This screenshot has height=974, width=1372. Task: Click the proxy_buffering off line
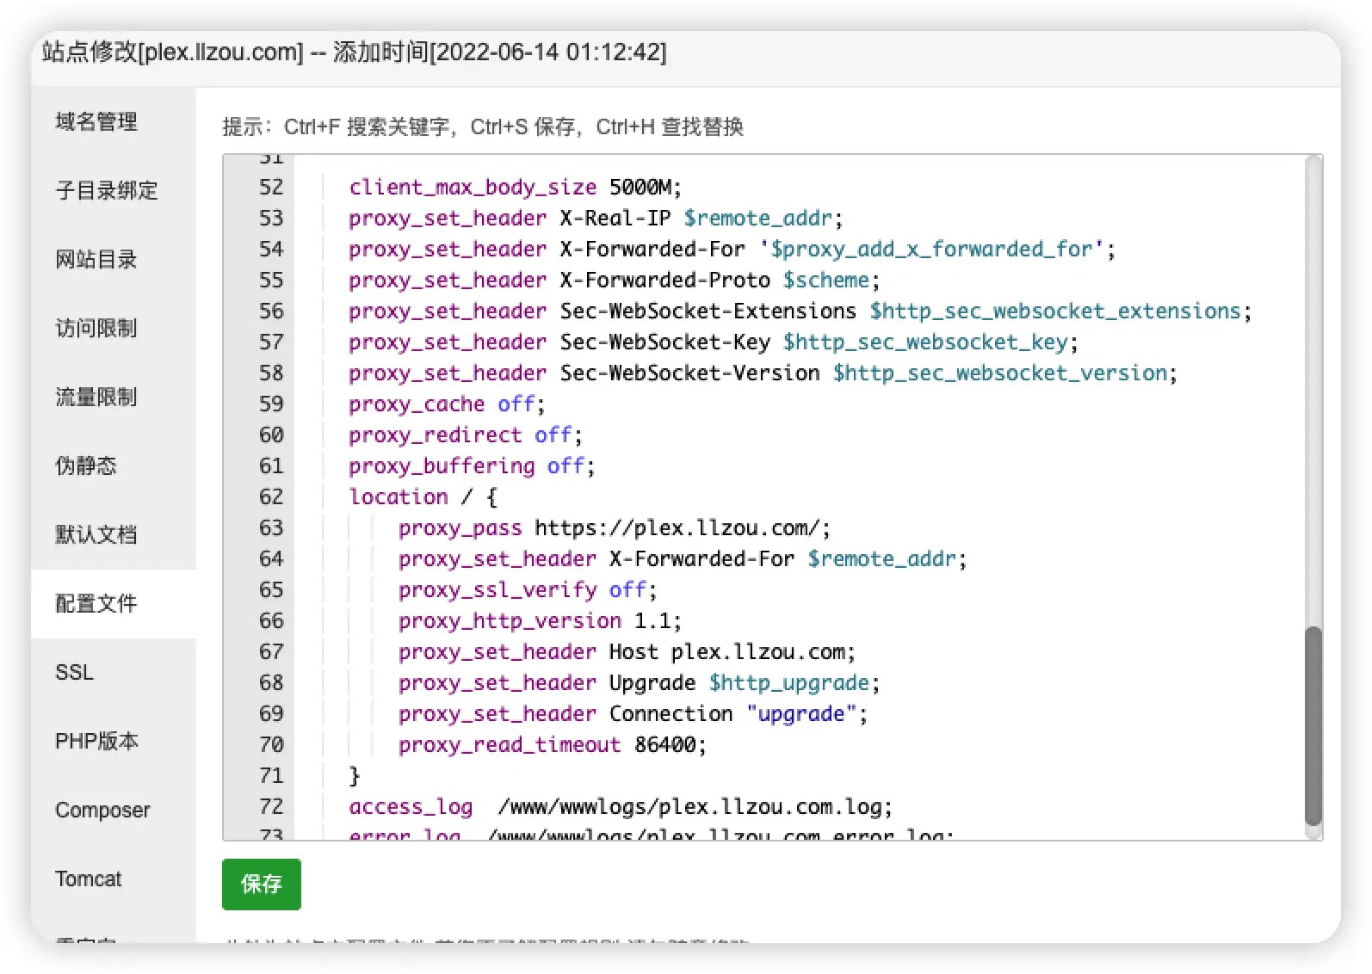click(472, 465)
